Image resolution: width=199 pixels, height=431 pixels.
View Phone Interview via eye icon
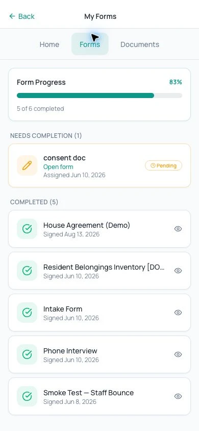click(178, 354)
